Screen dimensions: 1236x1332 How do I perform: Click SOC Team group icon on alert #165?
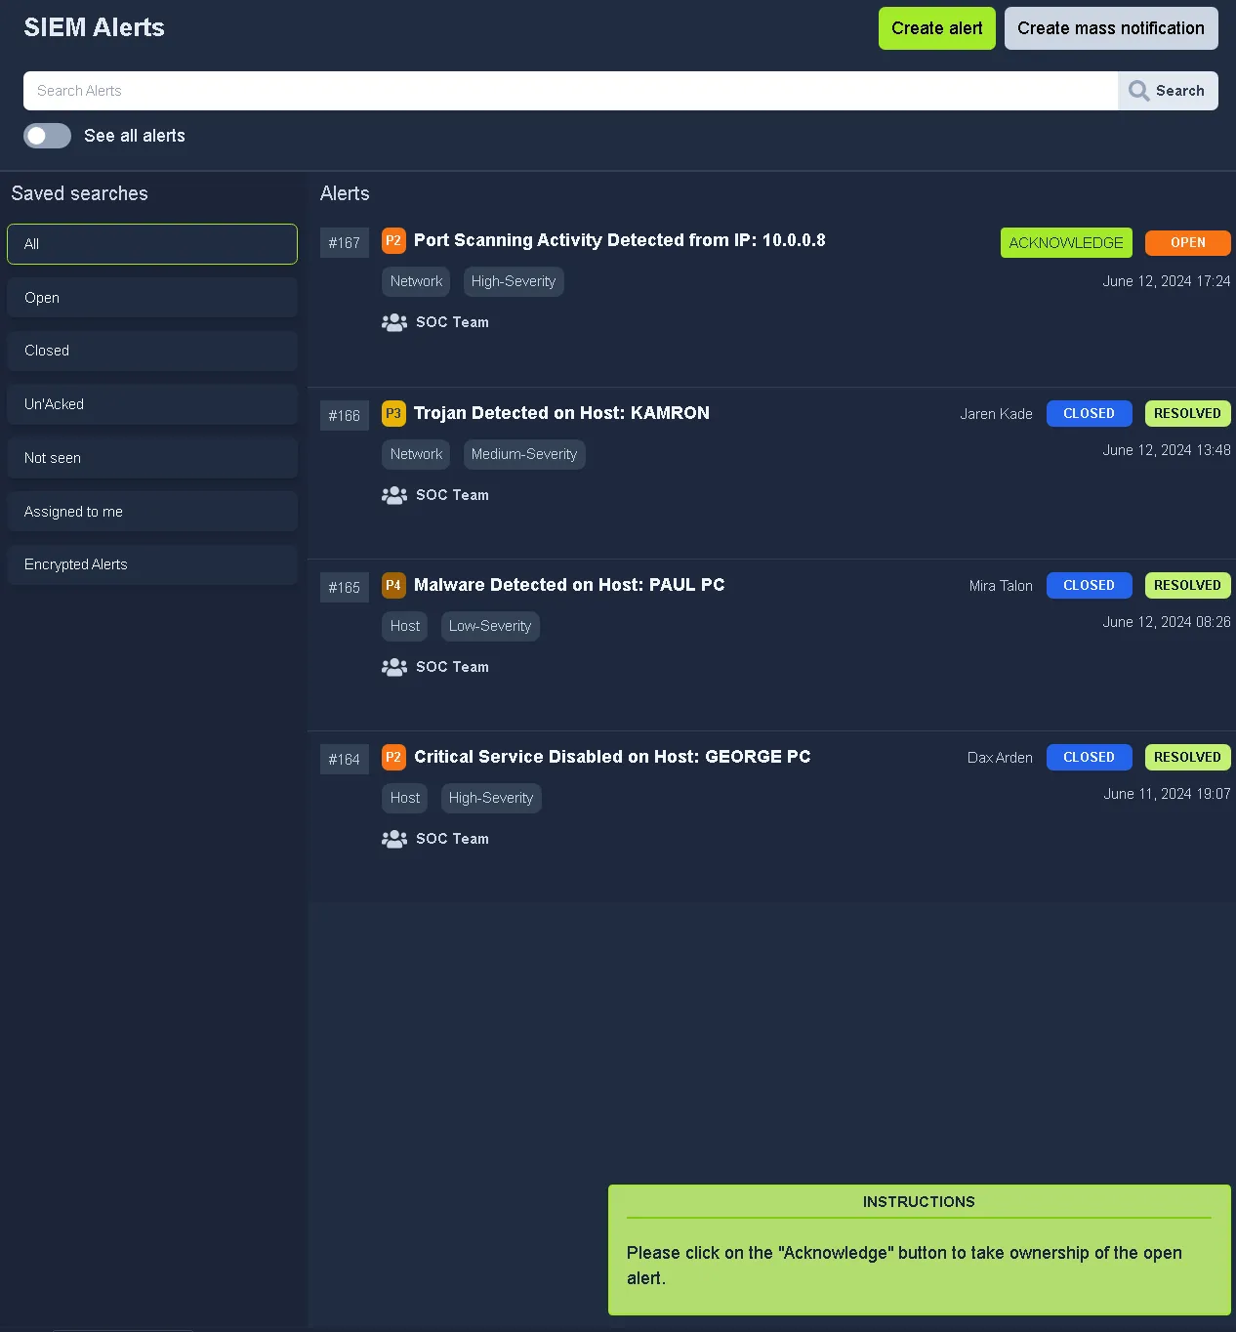394,667
